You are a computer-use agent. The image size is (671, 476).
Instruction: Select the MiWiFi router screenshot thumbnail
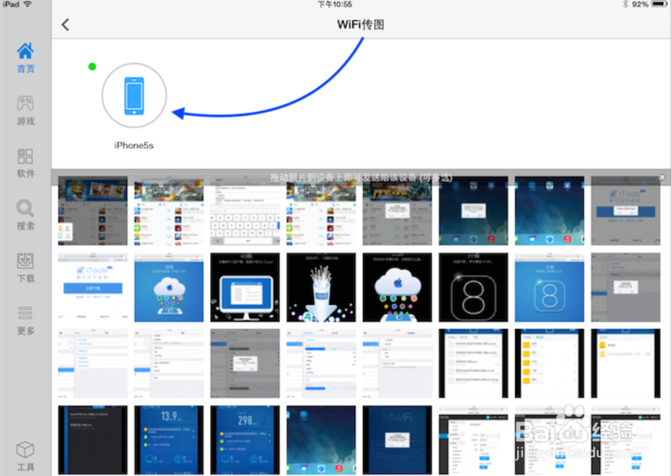coord(397,439)
